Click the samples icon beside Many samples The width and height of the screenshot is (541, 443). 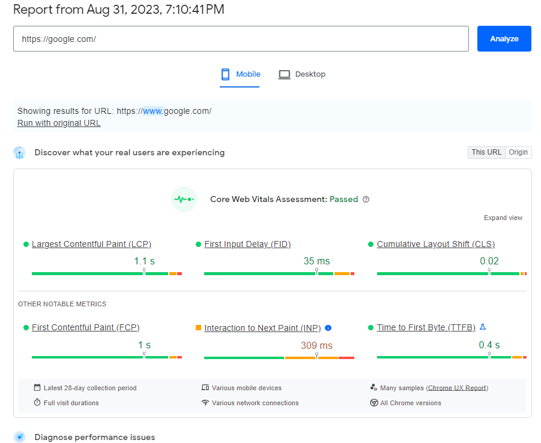point(373,387)
